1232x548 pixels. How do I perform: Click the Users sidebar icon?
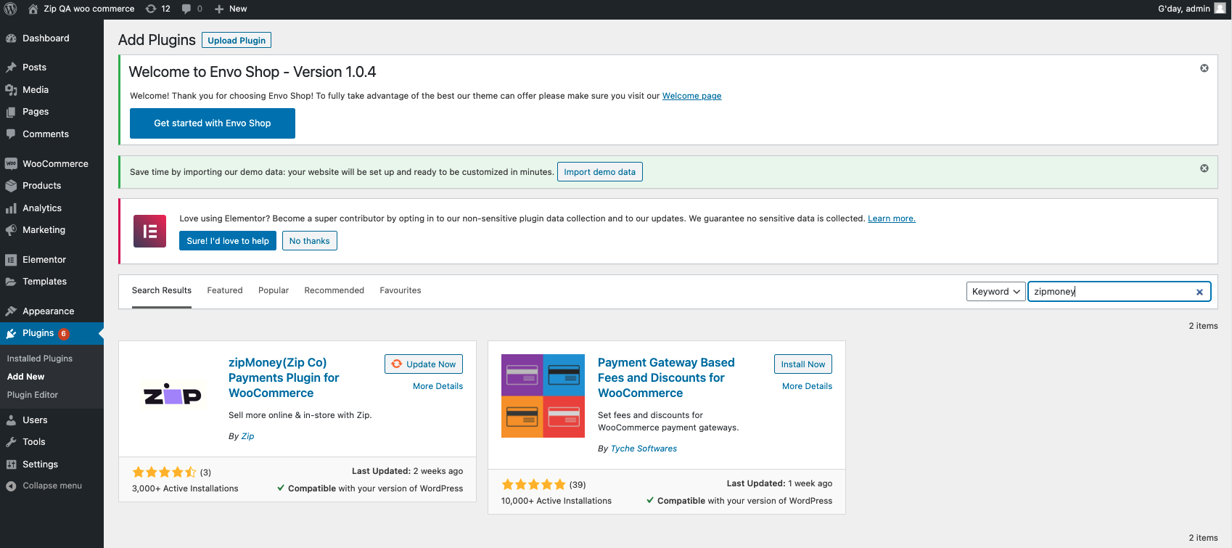click(11, 420)
